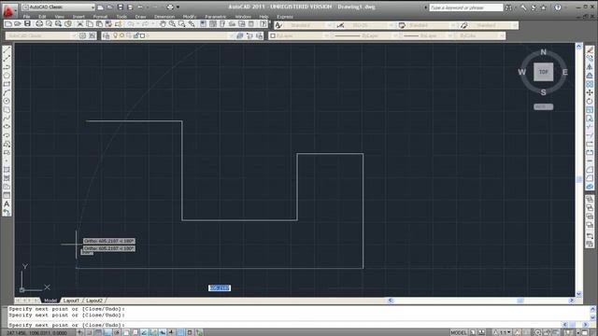
Task: Open the Format menu
Action: pos(100,17)
